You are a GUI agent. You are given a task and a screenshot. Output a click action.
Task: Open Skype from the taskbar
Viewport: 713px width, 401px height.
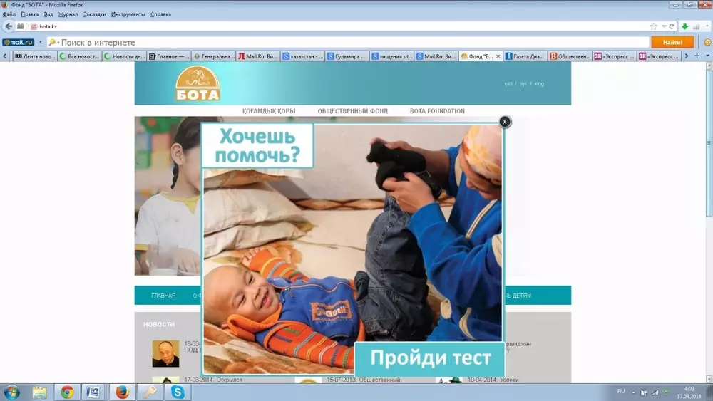pyautogui.click(x=176, y=392)
